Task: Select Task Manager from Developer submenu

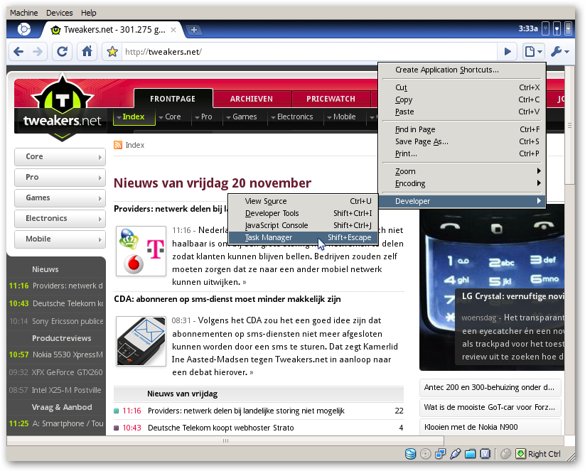Action: (x=304, y=237)
